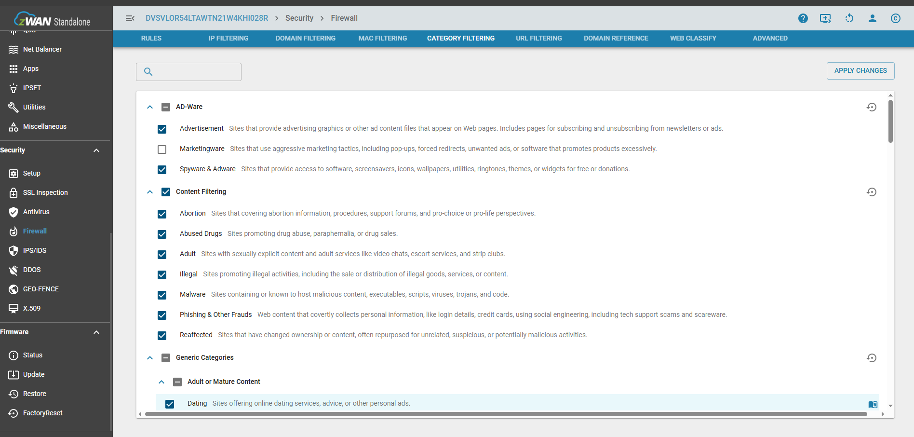Click the horizontal scrollbar in category list
Image resolution: width=914 pixels, height=437 pixels.
point(506,414)
